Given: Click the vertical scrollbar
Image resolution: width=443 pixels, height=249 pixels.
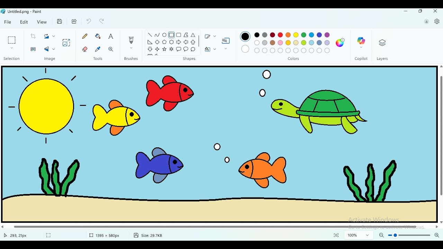Looking at the screenshot, I should [441, 136].
